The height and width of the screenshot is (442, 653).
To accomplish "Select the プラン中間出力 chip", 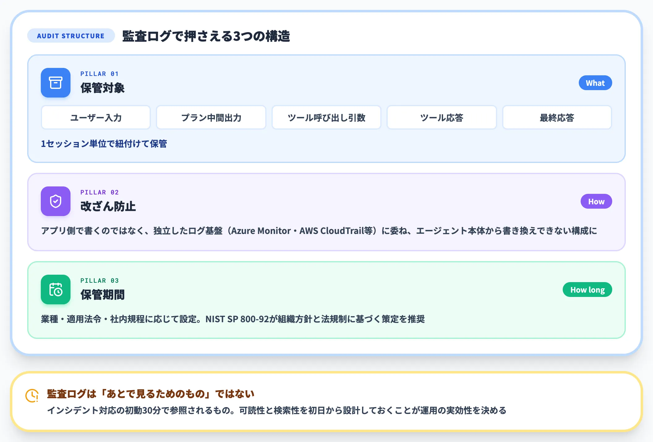I will [x=211, y=118].
